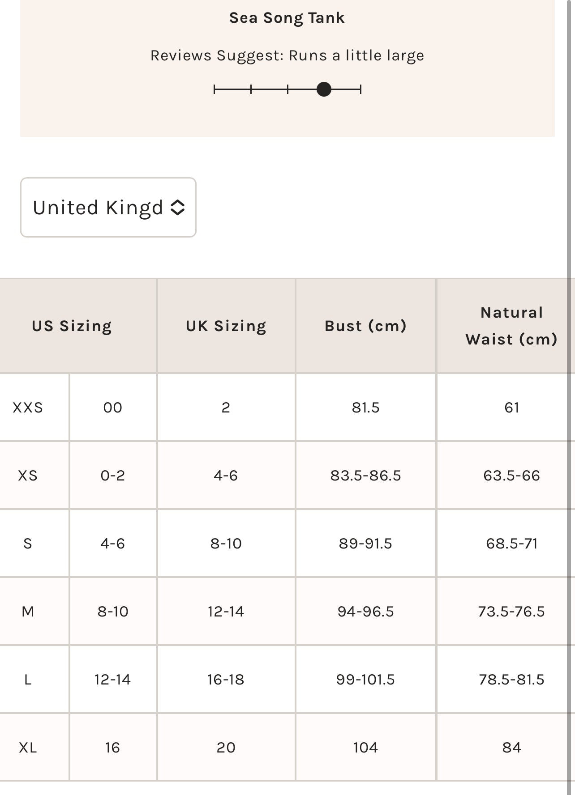Select the XL size row label
Viewport: 575px width, 795px height.
[28, 748]
